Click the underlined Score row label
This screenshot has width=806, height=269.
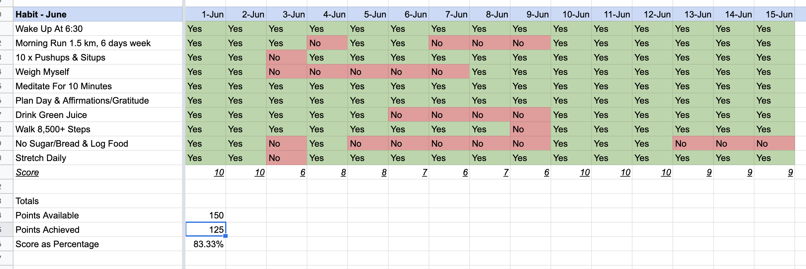[x=27, y=173]
